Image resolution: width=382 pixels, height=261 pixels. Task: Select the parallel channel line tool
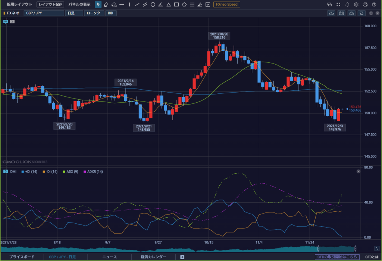[x=145, y=4]
